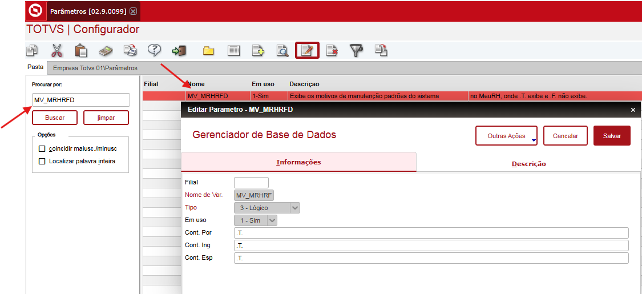The image size is (642, 294).
Task: Switch to the Informações tab
Action: pyautogui.click(x=298, y=162)
